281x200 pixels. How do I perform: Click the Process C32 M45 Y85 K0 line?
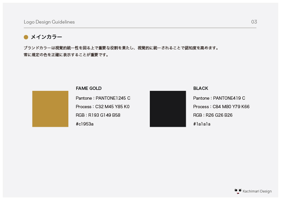103,107
